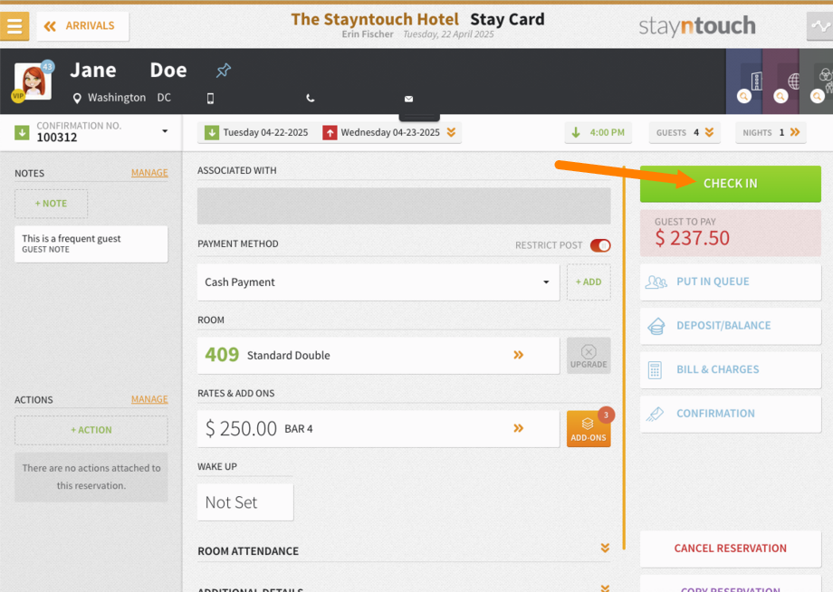Open the 4:00 PM arrival time
The width and height of the screenshot is (833, 592).
pyautogui.click(x=598, y=133)
